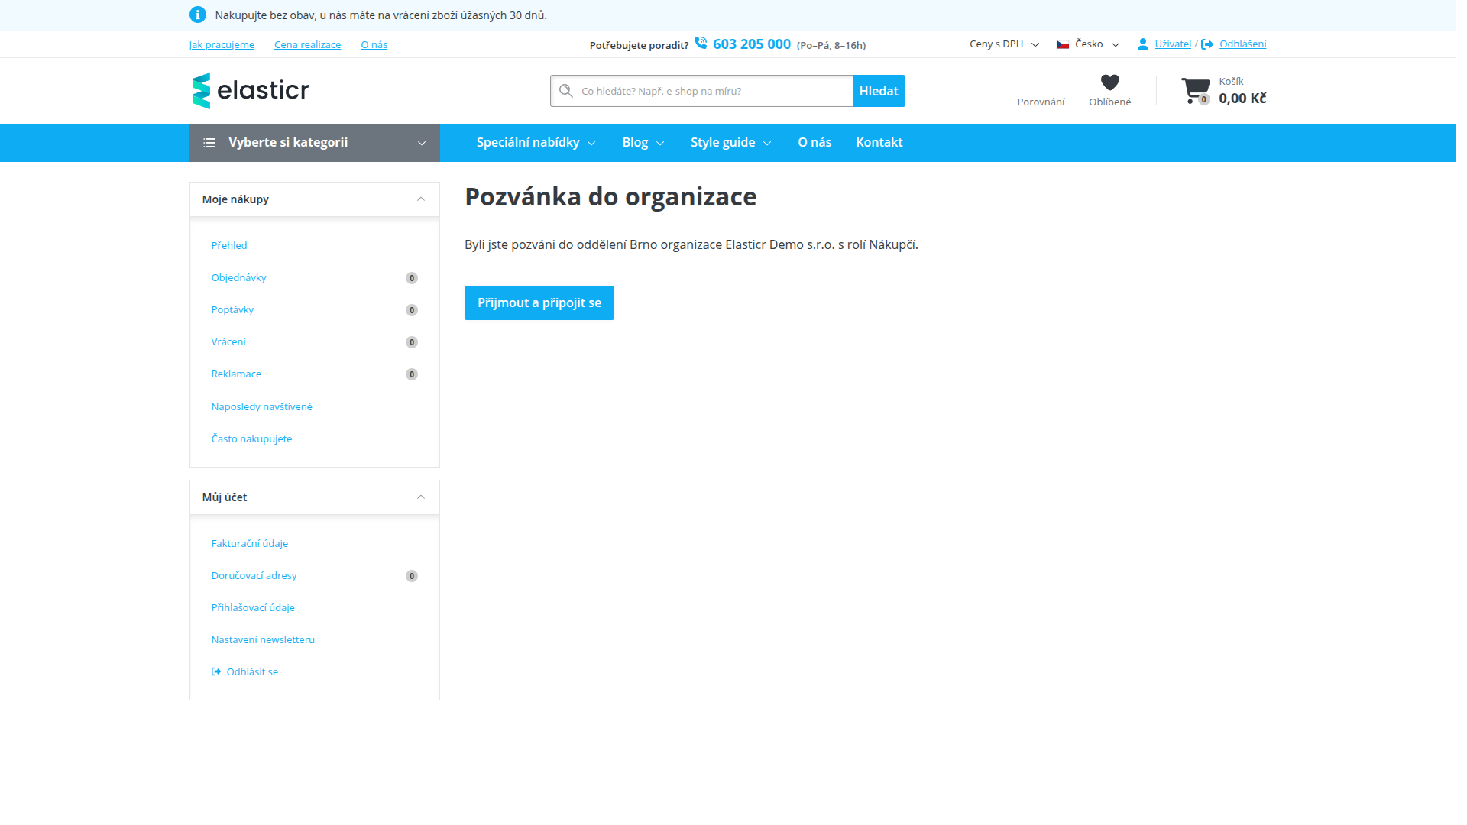This screenshot has height=825, width=1467.
Task: Open Poptávky in sidebar
Action: point(232,309)
